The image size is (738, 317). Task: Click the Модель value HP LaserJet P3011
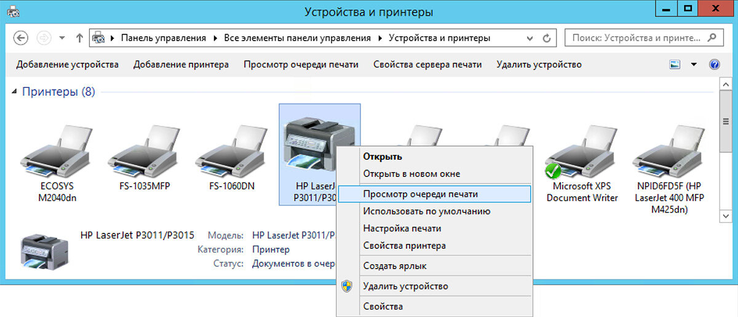click(x=293, y=235)
